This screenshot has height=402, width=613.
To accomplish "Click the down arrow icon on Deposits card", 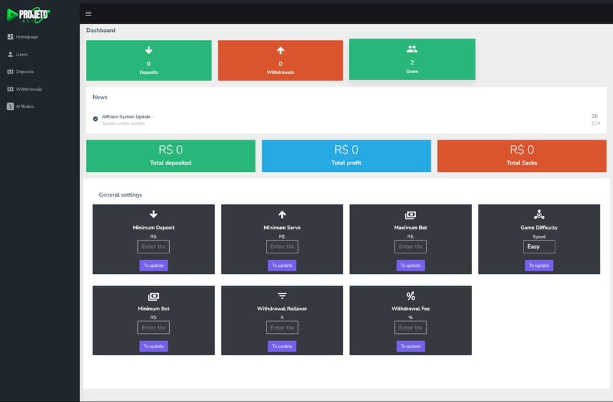I will (x=148, y=50).
